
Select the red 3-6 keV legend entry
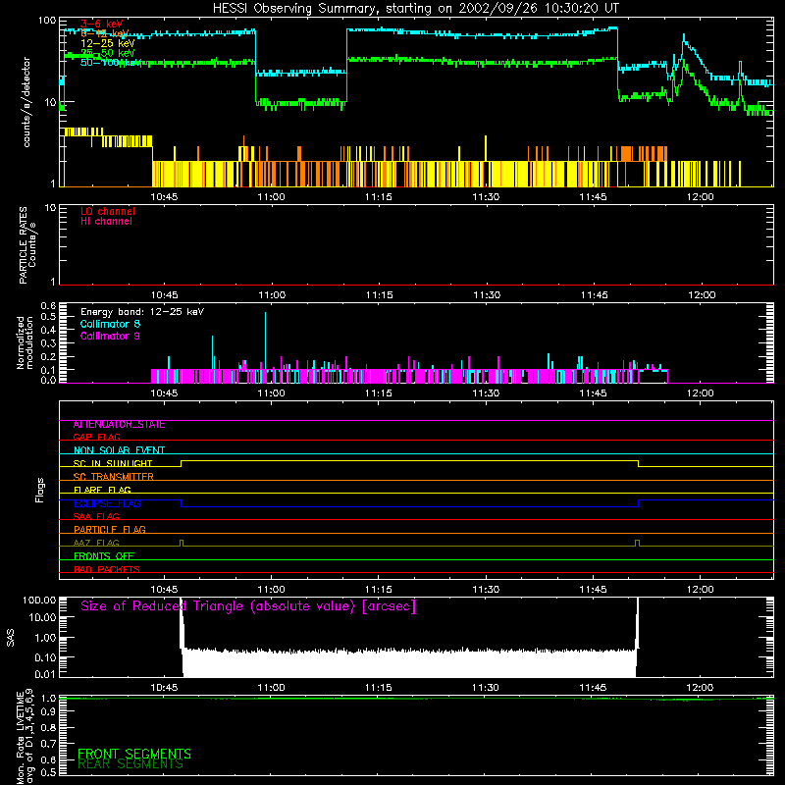pos(102,24)
